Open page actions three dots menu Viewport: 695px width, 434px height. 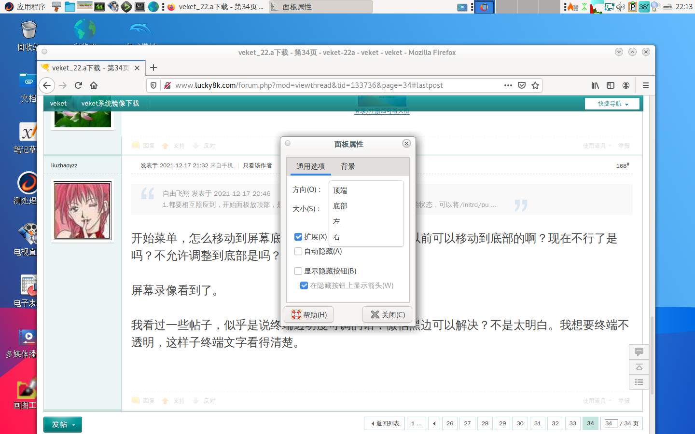tap(508, 85)
